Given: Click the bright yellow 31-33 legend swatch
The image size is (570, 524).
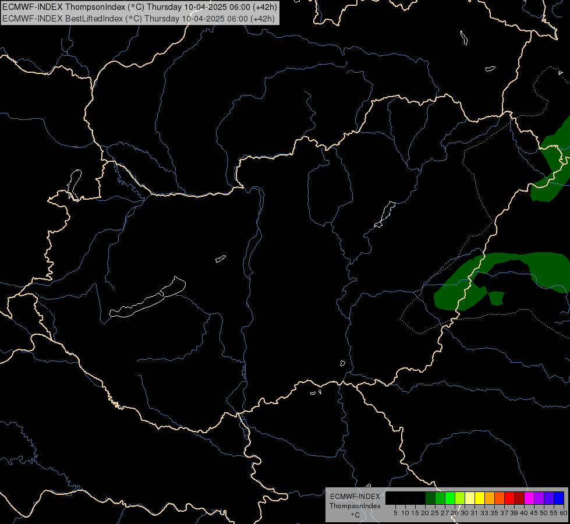Looking at the screenshot, I should point(480,498).
